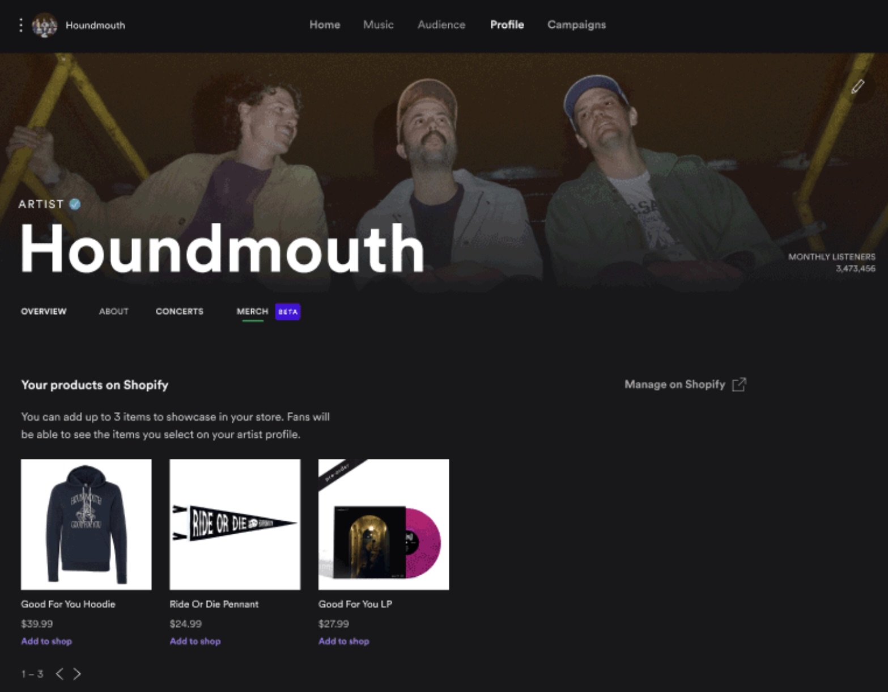Click the Houndmouth artist avatar icon
This screenshot has width=888, height=692.
click(x=45, y=26)
